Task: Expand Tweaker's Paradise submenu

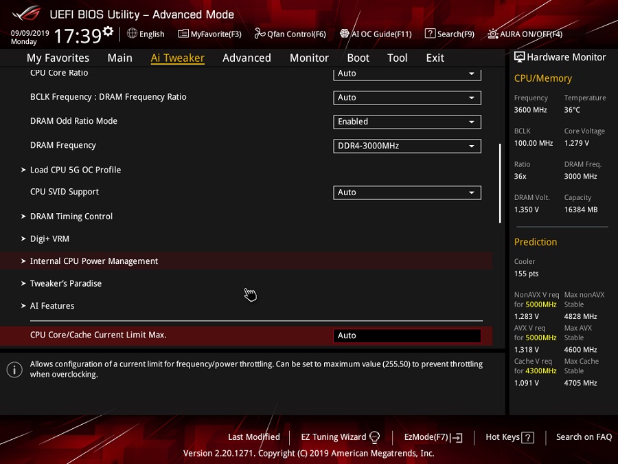Action: [x=66, y=284]
